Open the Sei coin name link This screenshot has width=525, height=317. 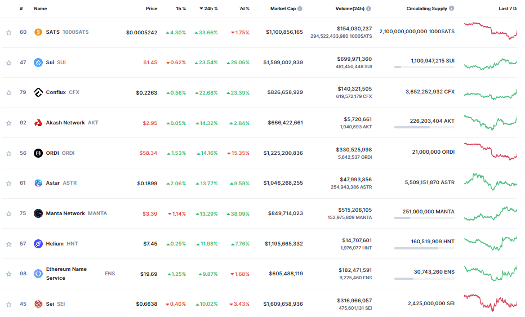point(50,304)
